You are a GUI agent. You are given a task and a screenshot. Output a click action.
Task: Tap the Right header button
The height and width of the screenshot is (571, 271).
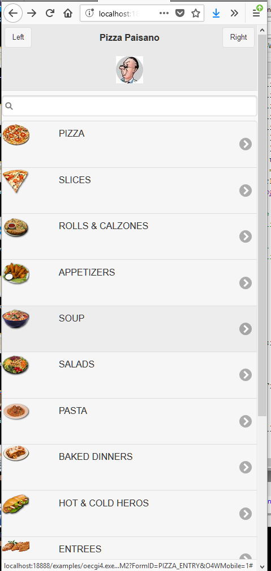tap(238, 37)
